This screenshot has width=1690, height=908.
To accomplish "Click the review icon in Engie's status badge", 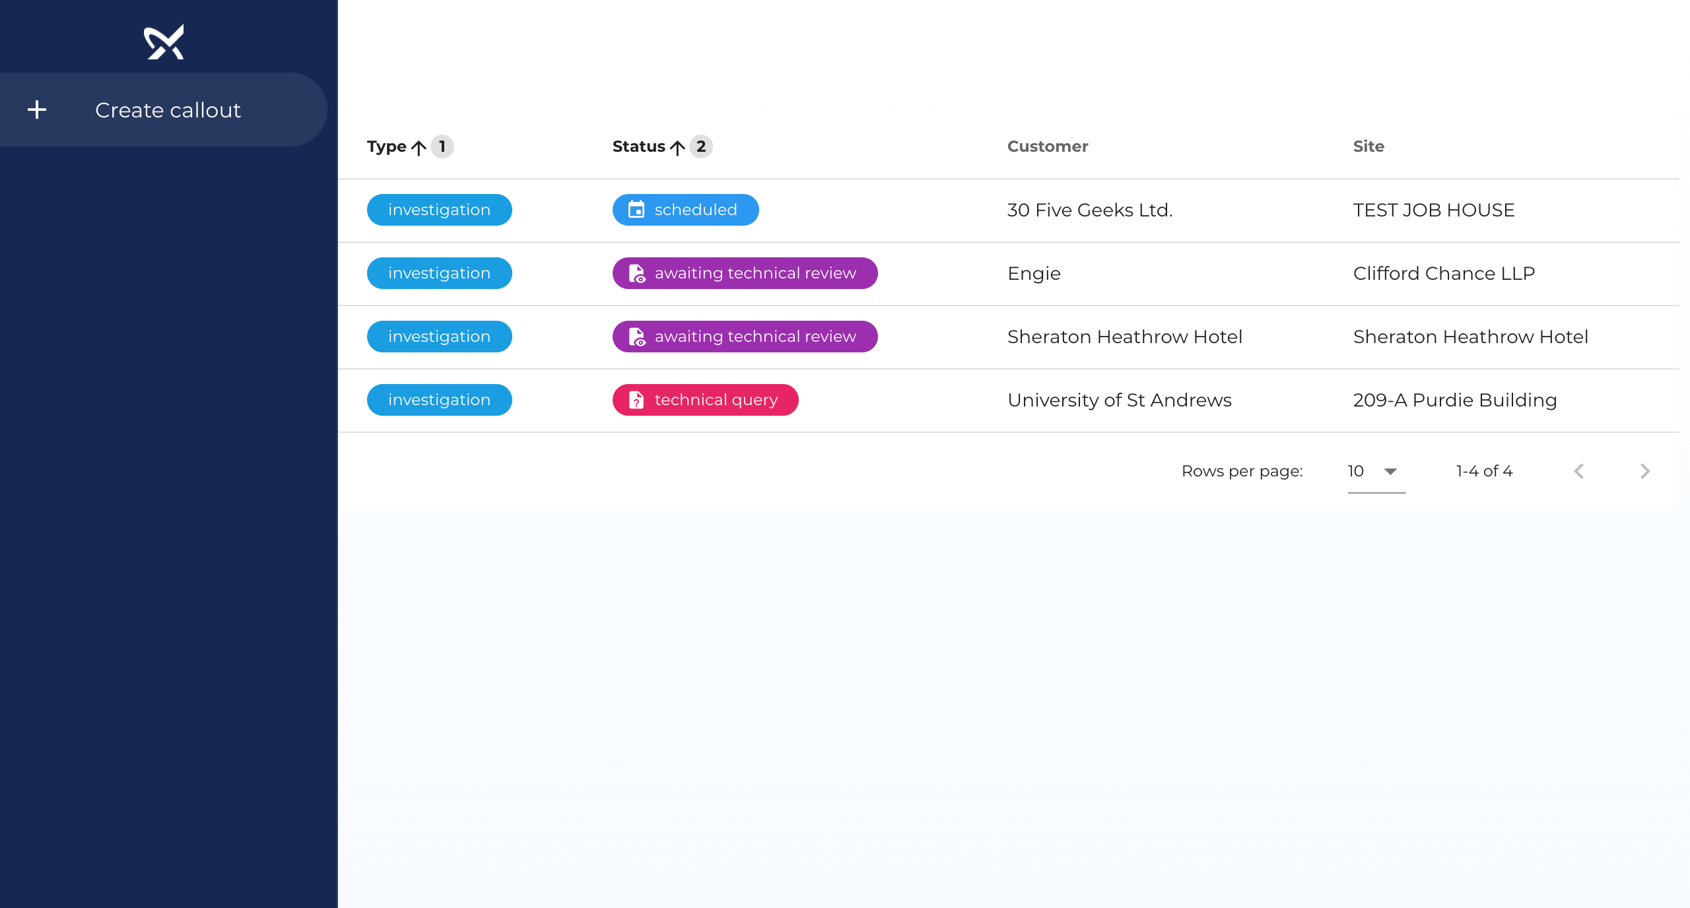I will [636, 273].
